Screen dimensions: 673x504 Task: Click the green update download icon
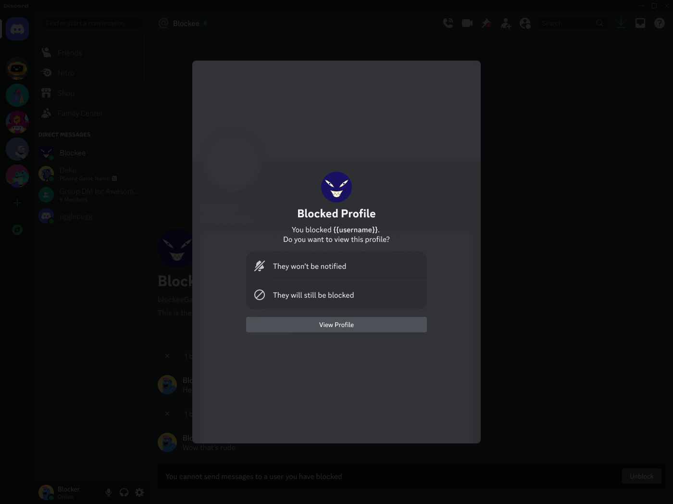[621, 23]
